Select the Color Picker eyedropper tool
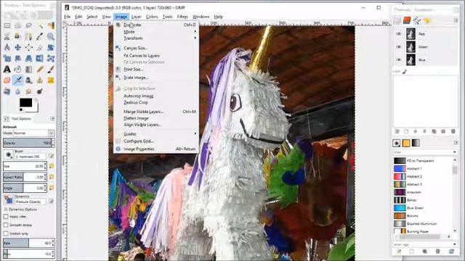The height and width of the screenshot is (261, 465). (x=40, y=36)
